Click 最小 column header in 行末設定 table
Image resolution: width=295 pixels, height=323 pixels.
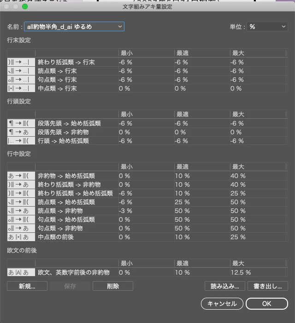(126, 53)
